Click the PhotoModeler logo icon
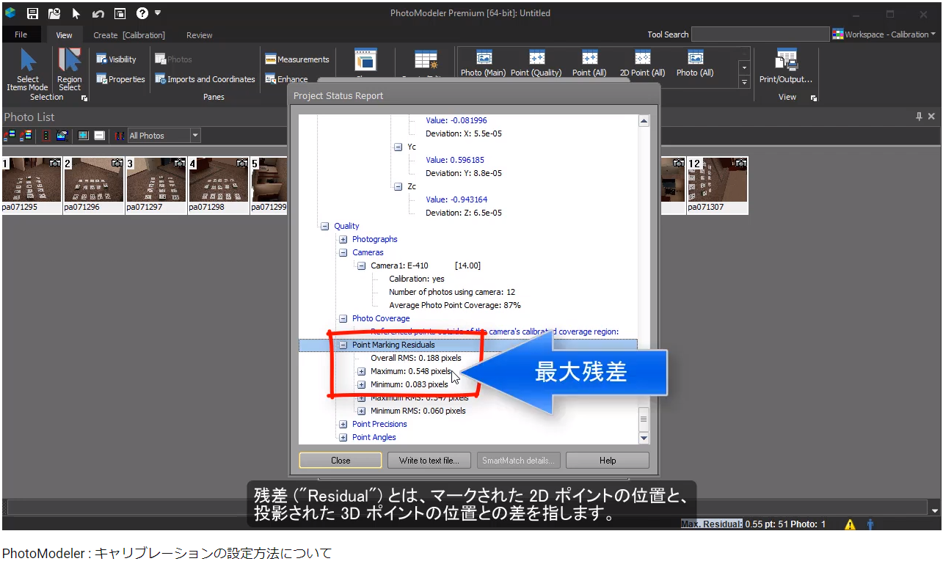This screenshot has height=564, width=943. [x=10, y=13]
